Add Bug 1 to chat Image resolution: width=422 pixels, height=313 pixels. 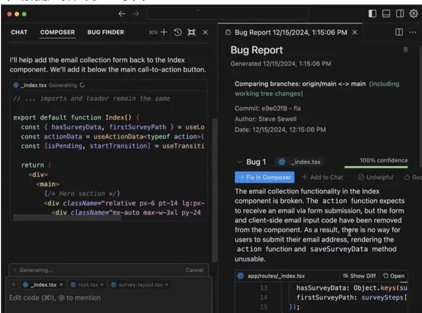[x=323, y=177]
